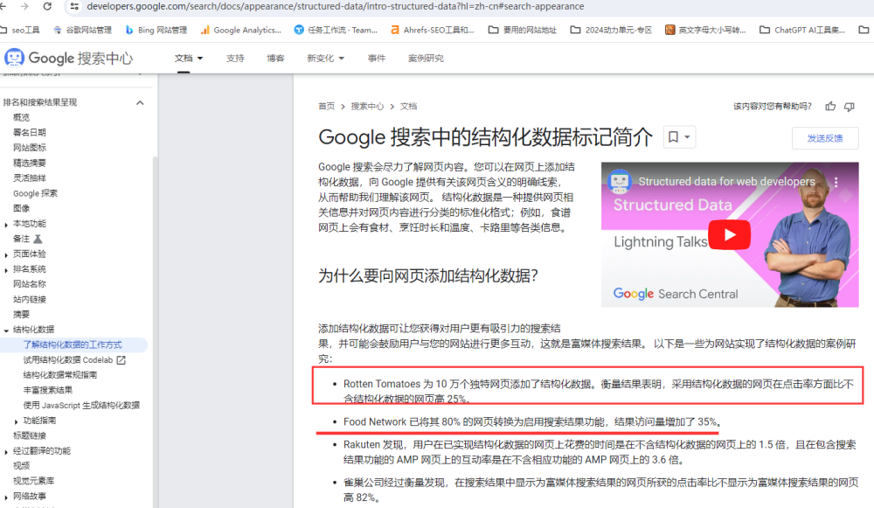Open 站内链接 in sidebar
874x508 pixels.
point(30,299)
